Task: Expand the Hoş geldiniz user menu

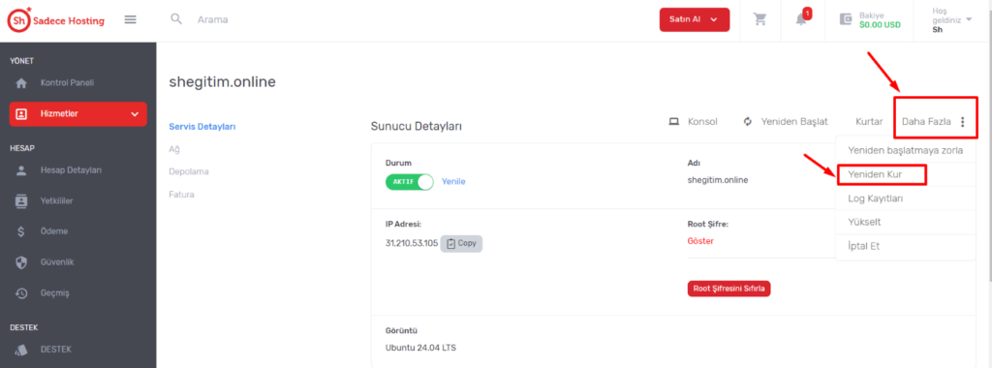Action: [951, 20]
